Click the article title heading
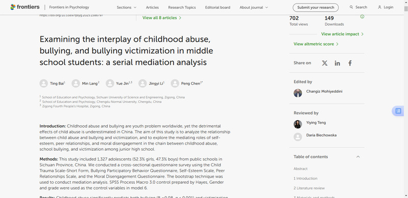This screenshot has width=408, height=198. pos(126,51)
